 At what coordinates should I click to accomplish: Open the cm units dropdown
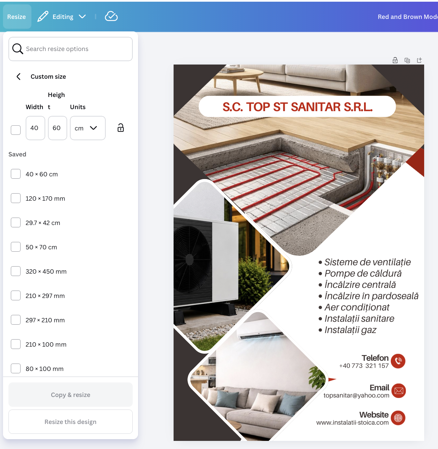pos(88,128)
